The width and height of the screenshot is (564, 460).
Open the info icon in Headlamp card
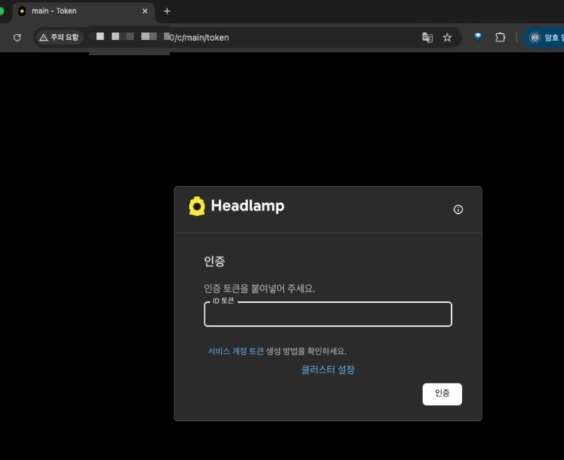pos(458,209)
